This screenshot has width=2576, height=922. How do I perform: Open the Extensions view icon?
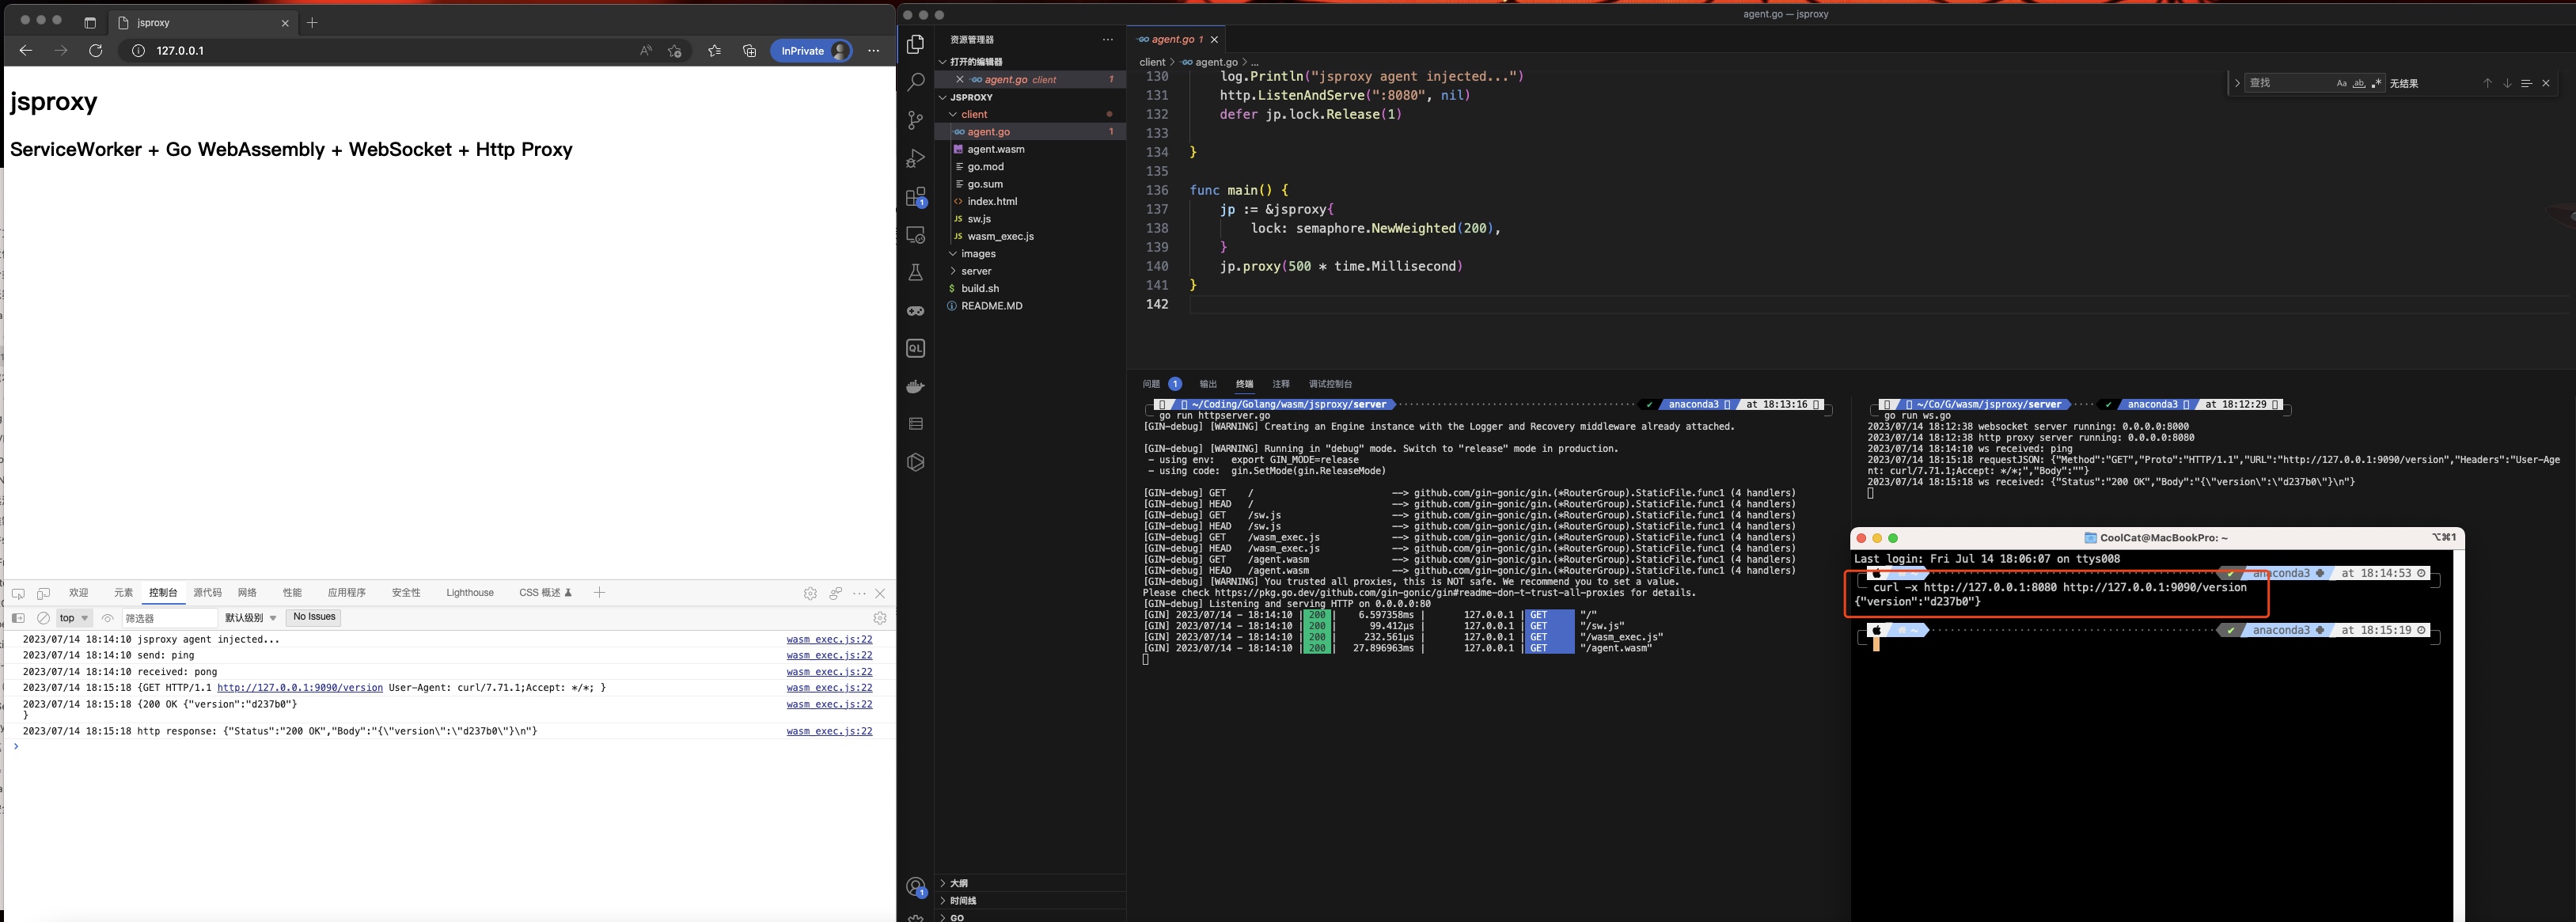point(915,197)
